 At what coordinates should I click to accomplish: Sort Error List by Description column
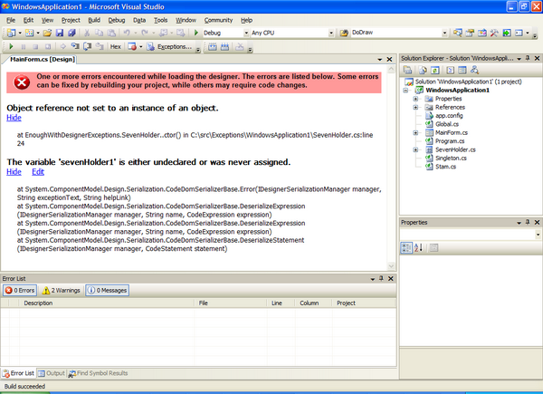coord(107,303)
